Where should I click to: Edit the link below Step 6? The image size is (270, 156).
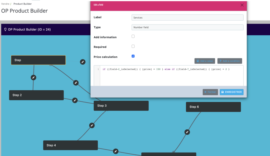187,132
